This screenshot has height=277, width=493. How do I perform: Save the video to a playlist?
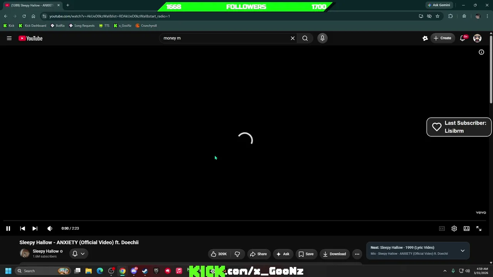[x=306, y=254]
